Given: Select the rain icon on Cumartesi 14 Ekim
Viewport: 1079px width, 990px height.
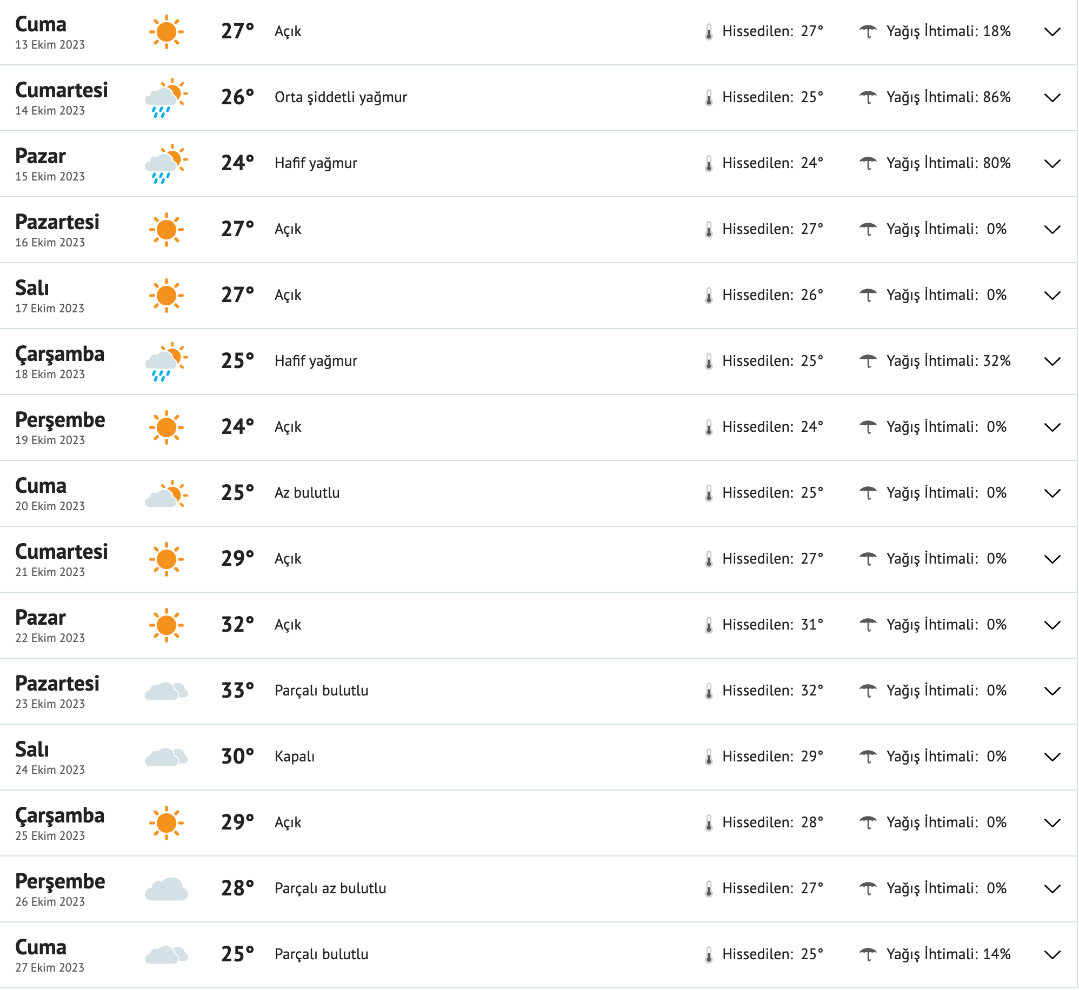Looking at the screenshot, I should coord(166,97).
